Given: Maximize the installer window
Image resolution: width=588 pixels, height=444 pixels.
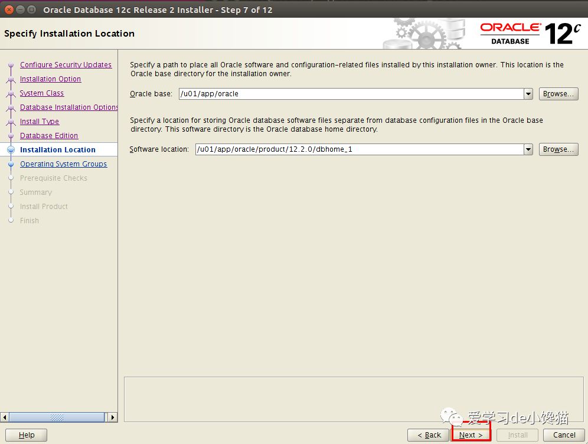Looking at the screenshot, I should 32,10.
